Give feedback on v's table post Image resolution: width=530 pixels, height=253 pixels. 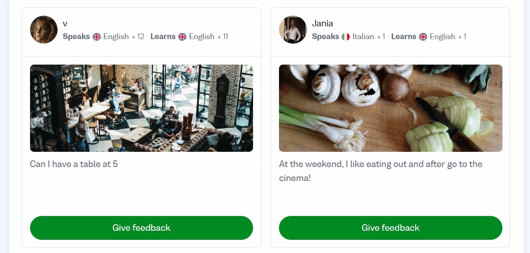141,228
